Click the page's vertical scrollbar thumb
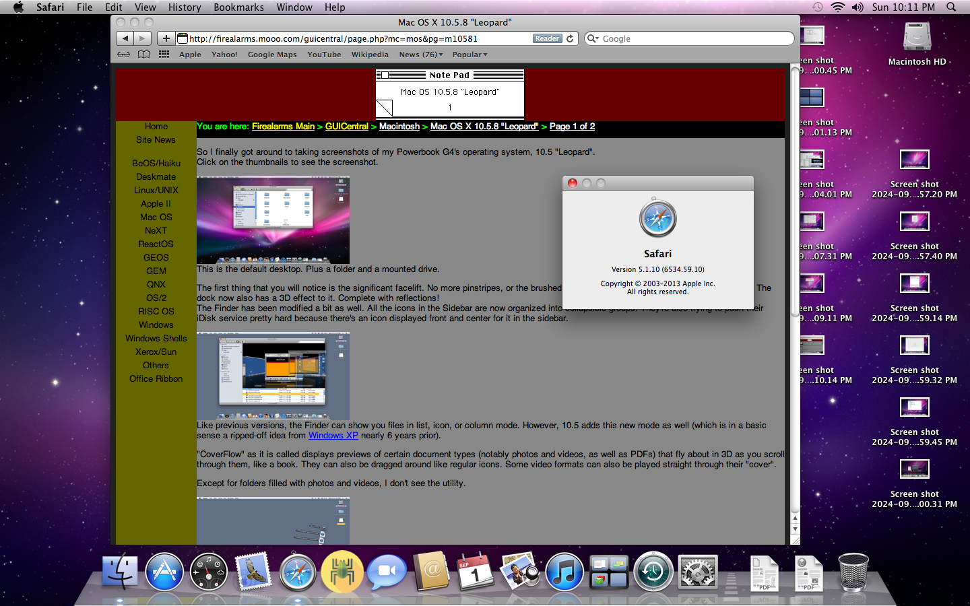970x606 pixels. click(795, 191)
